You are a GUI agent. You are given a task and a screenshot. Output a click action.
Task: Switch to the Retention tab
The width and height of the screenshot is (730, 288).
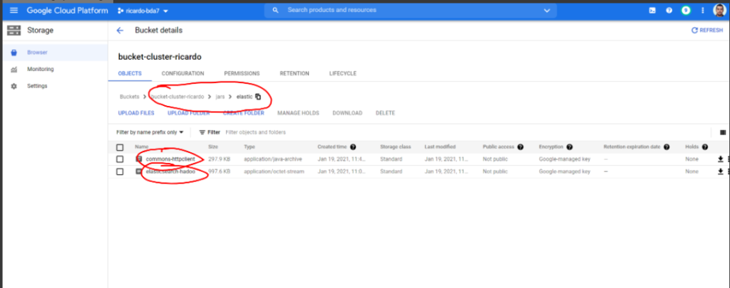point(294,73)
